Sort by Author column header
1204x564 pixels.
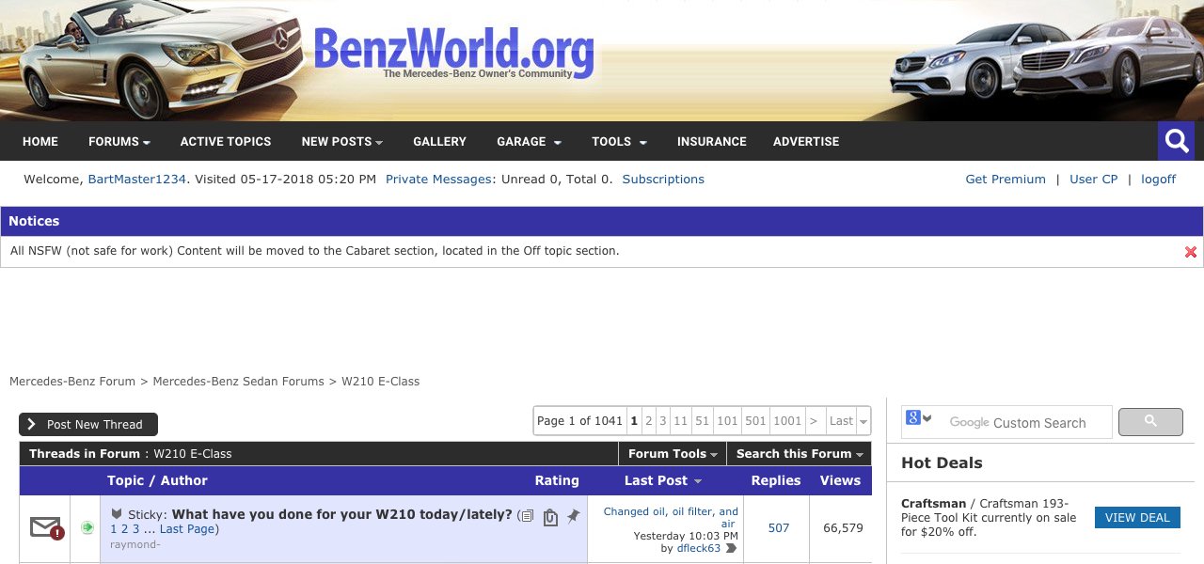[x=184, y=480]
